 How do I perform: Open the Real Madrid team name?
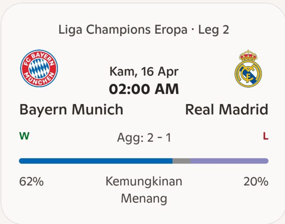[226, 109]
